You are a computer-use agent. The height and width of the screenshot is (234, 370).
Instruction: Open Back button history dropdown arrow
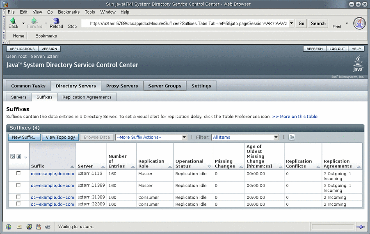pyautogui.click(x=23, y=23)
